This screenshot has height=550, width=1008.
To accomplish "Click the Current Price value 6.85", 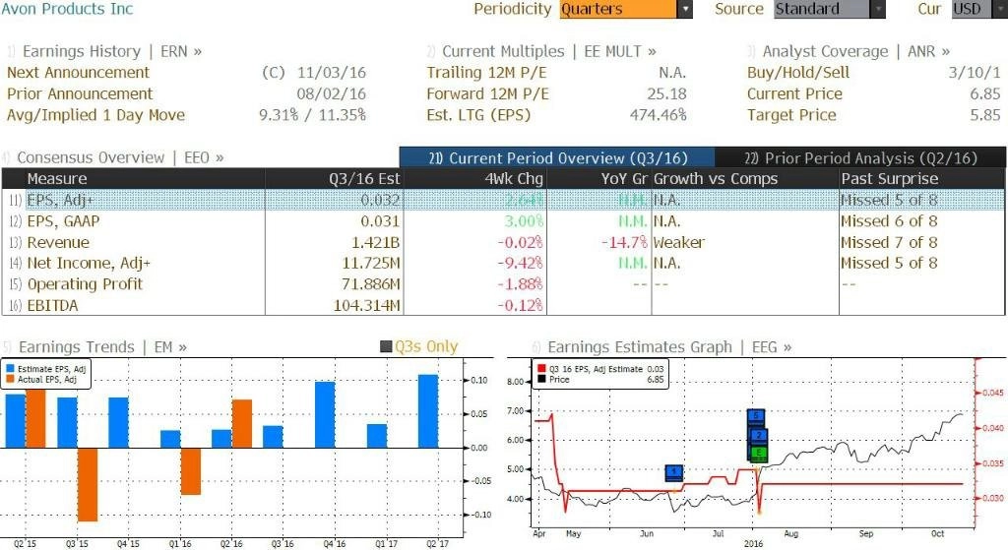I will click(x=985, y=93).
